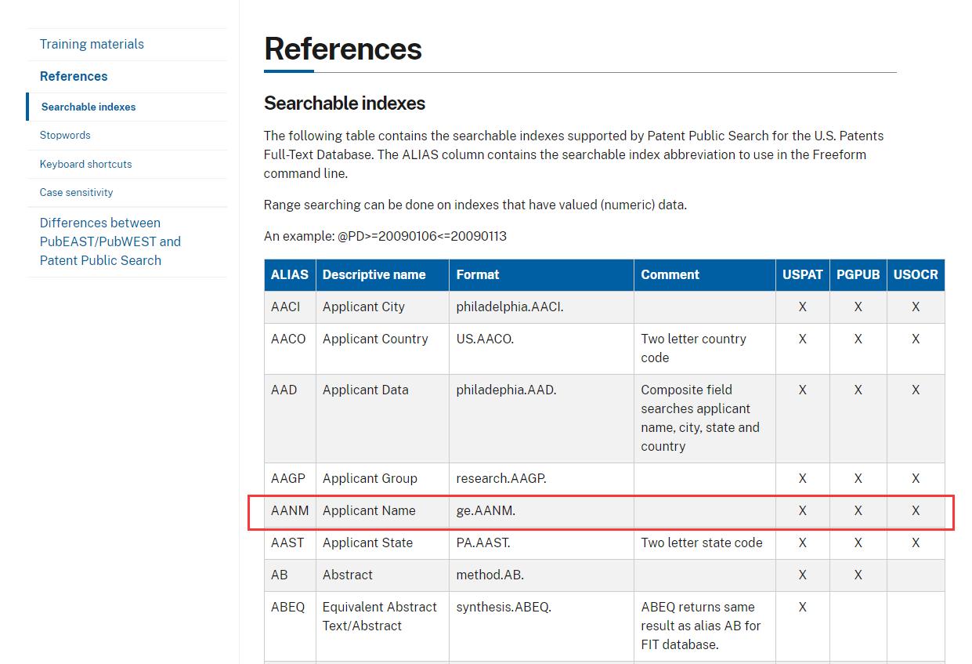Viewport: 972px width, 664px height.
Task: Go to the Stopwords page
Action: pos(65,135)
